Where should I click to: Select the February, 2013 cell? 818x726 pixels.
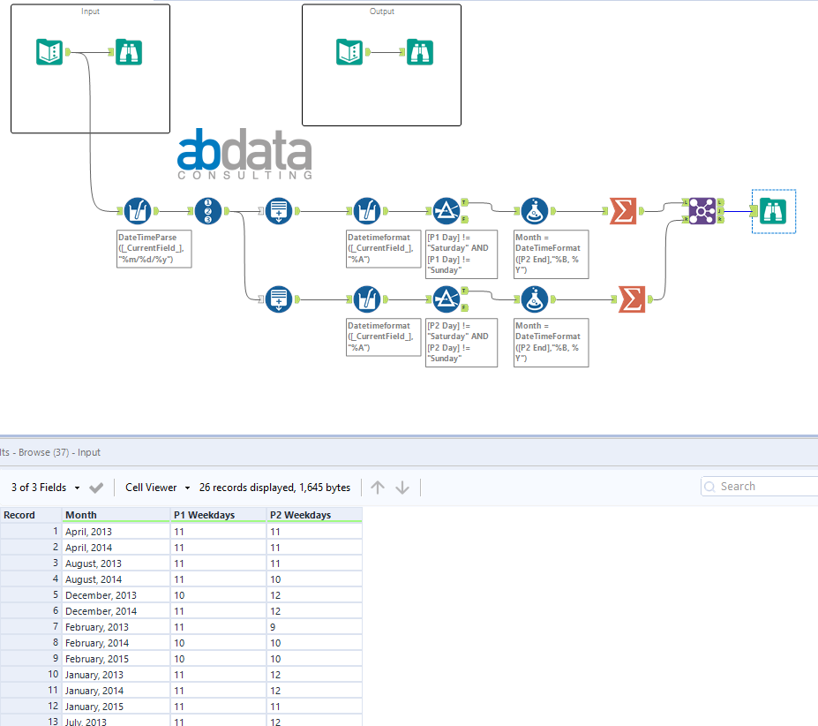[116, 627]
